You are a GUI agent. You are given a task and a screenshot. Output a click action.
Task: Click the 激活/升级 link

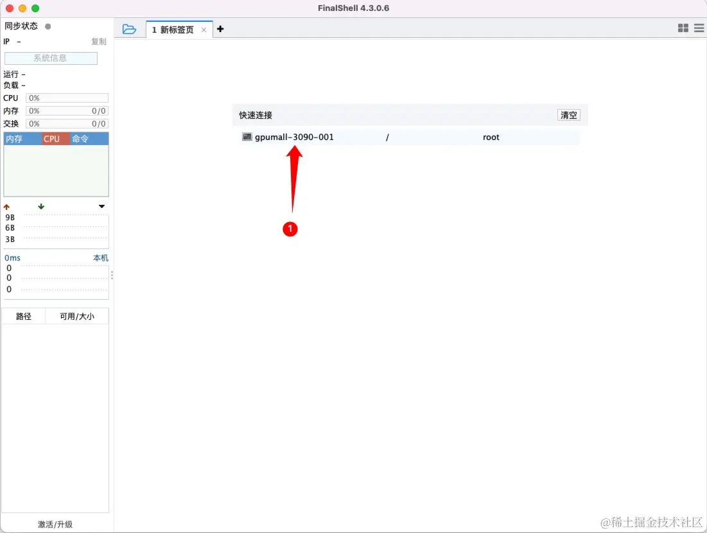55,524
